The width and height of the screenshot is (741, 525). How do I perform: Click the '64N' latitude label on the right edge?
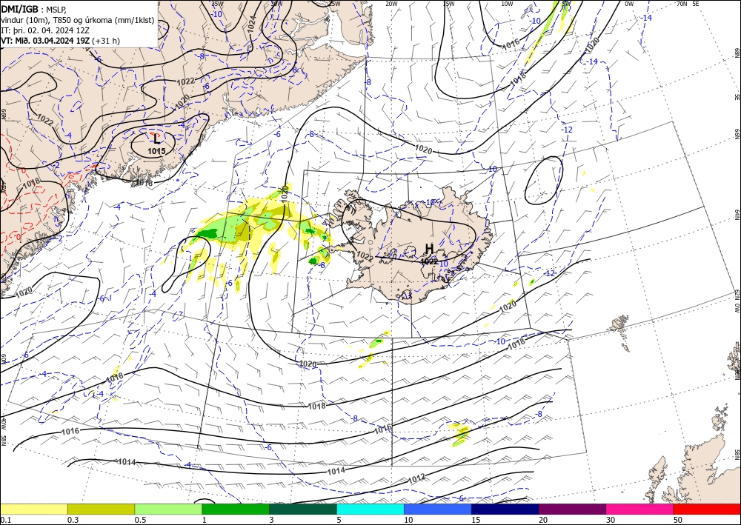tap(737, 215)
